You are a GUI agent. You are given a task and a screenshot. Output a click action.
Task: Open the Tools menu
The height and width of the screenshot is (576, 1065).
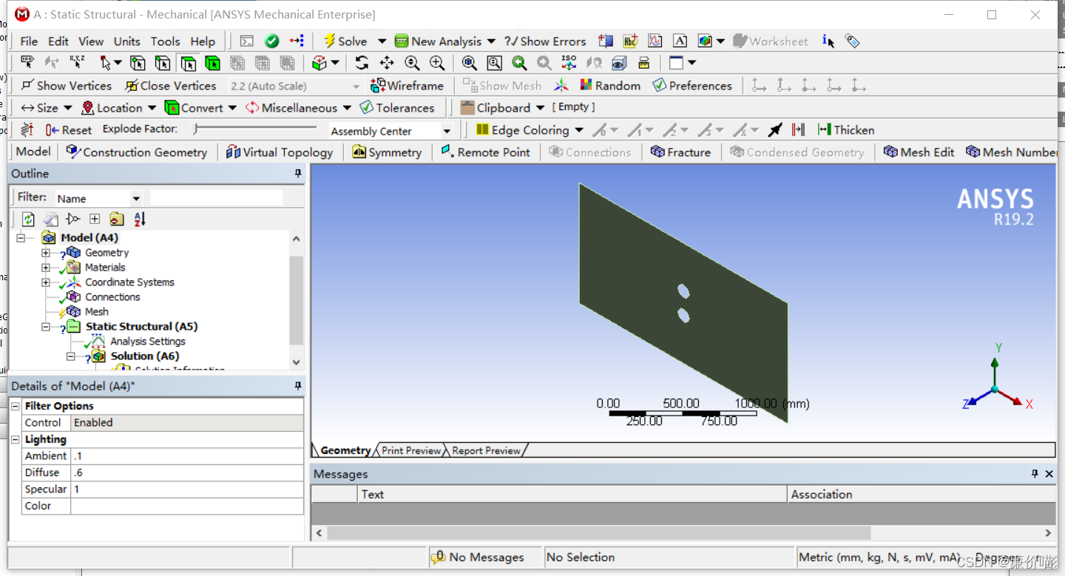click(x=166, y=41)
